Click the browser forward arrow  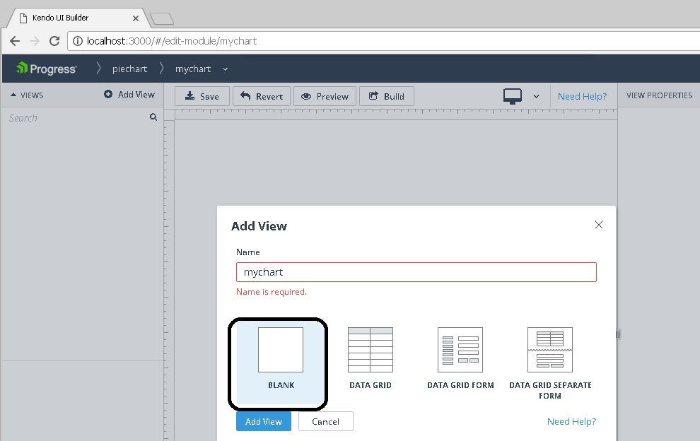click(35, 41)
